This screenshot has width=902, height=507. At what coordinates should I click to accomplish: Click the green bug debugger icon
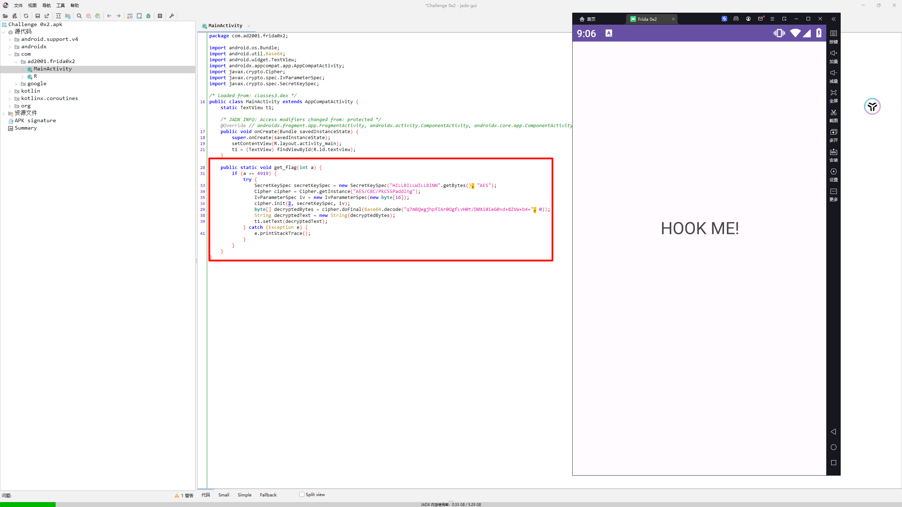[148, 16]
